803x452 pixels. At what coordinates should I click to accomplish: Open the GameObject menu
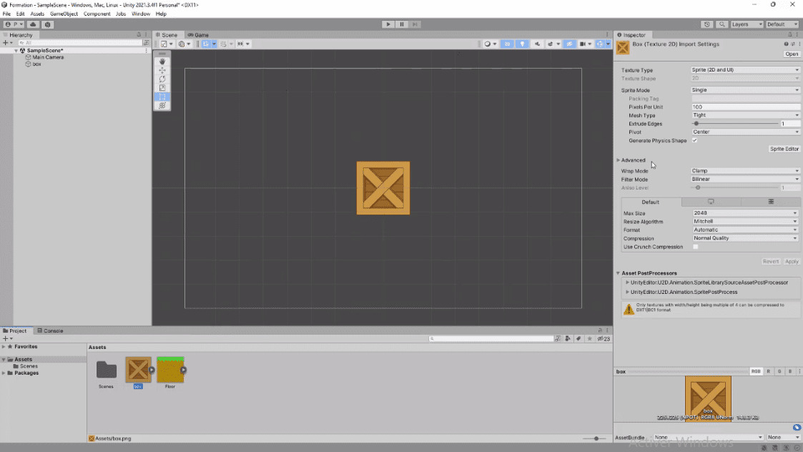coord(65,13)
